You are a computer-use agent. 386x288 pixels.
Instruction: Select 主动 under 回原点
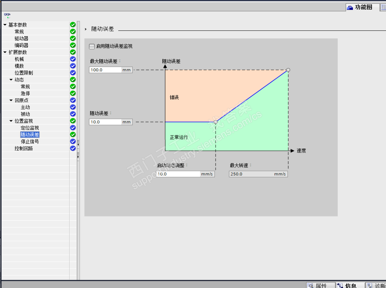[x=25, y=107]
